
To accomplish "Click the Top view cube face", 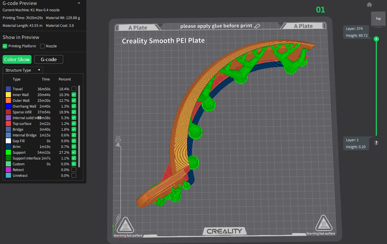I will click(x=378, y=18).
